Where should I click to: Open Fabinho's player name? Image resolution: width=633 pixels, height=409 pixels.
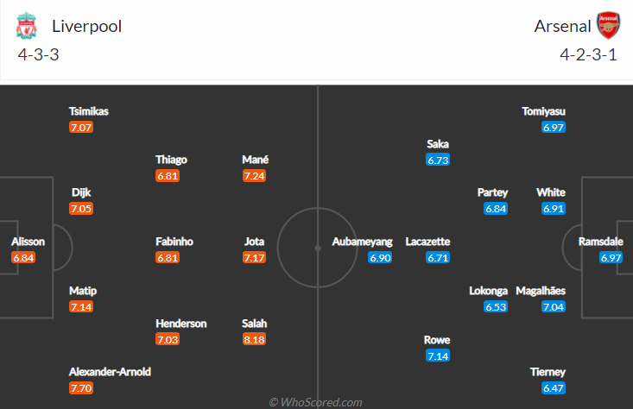174,242
